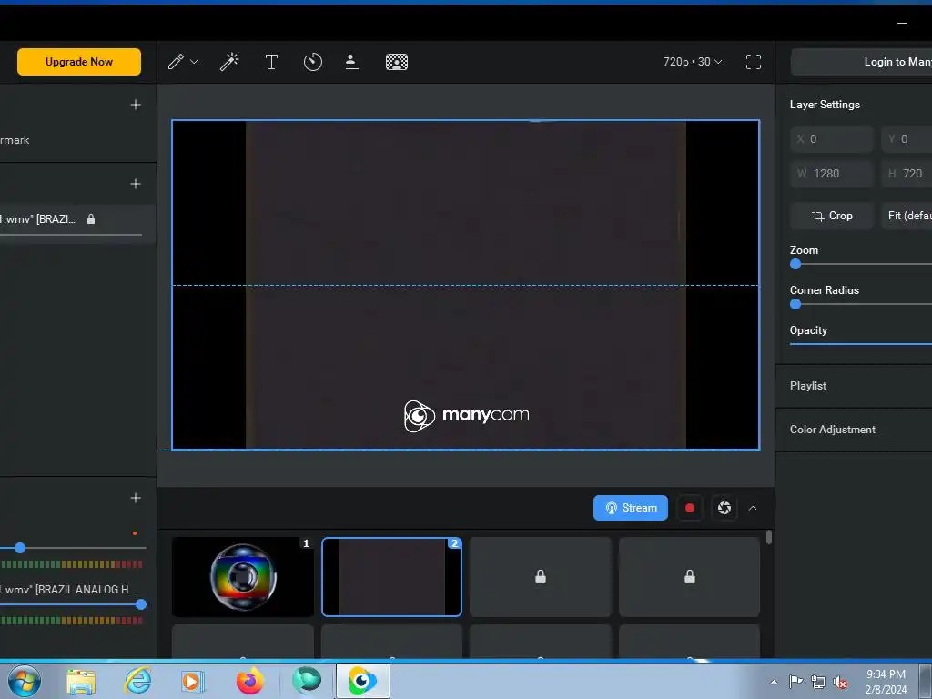Adjust the upper audio volume slider handle
The width and height of the screenshot is (932, 699).
(x=20, y=547)
